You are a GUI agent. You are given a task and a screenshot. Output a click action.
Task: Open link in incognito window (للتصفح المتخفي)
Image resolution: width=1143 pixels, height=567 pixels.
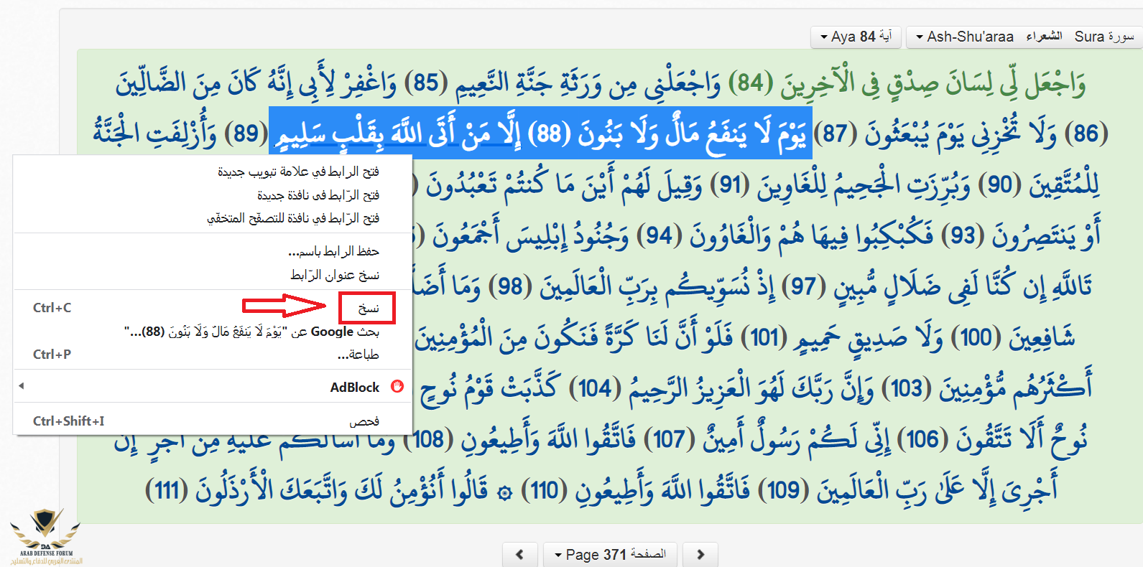point(292,218)
